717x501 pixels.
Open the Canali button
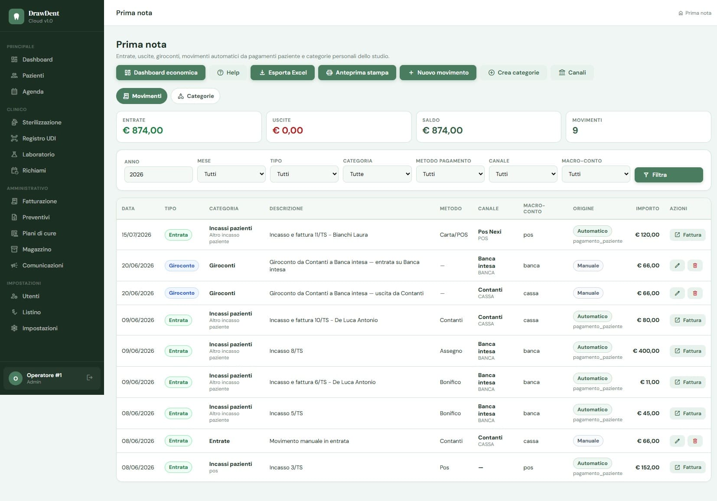572,73
